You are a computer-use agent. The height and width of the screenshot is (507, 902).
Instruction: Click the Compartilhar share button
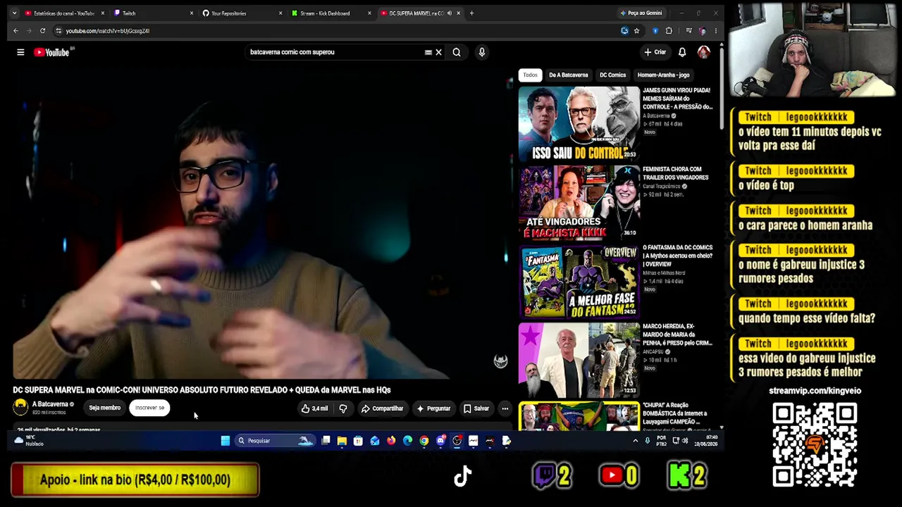(x=382, y=408)
